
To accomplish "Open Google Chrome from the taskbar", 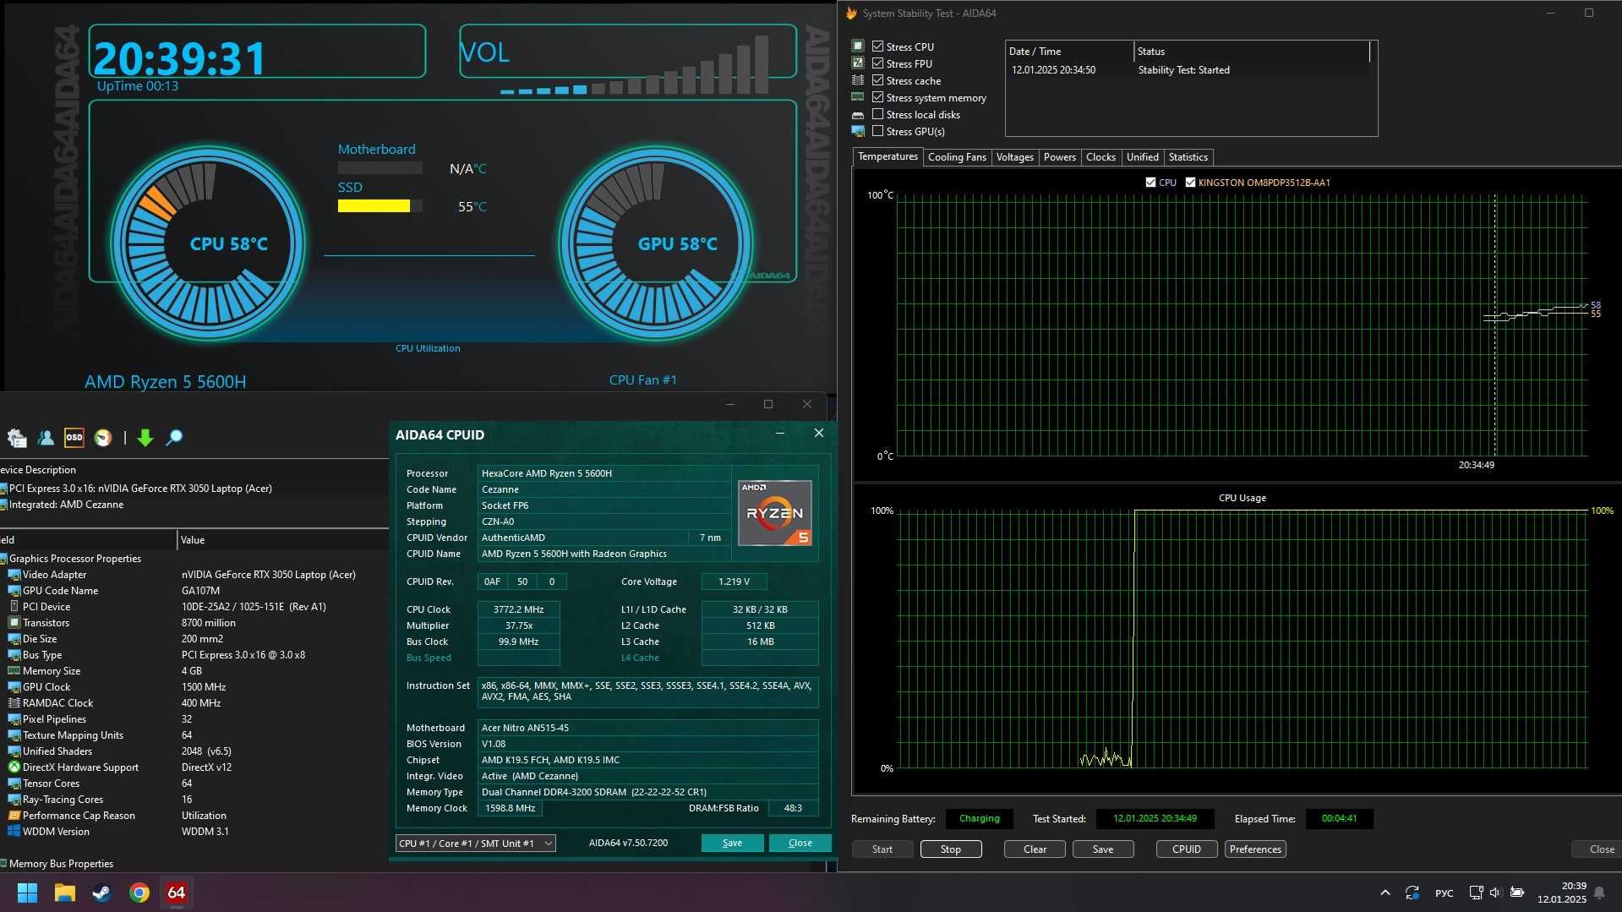I will tap(139, 893).
